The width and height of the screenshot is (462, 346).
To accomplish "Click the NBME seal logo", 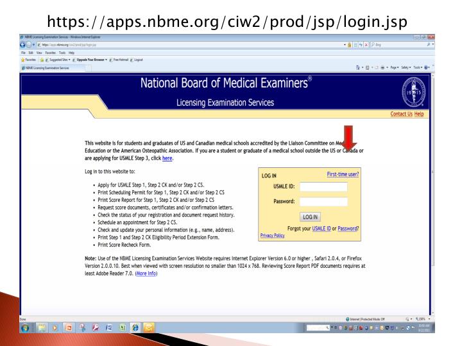I will [414, 92].
